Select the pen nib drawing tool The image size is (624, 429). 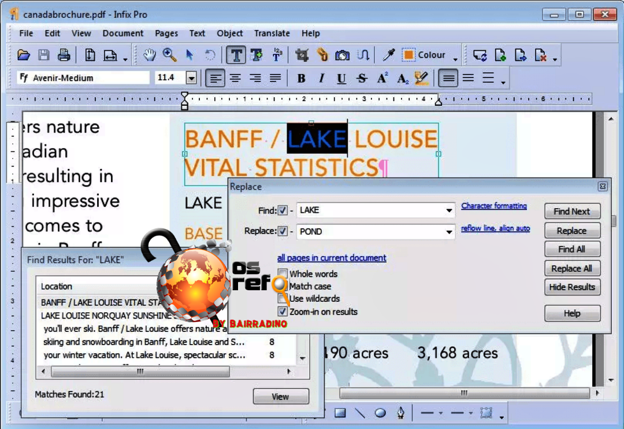401,413
